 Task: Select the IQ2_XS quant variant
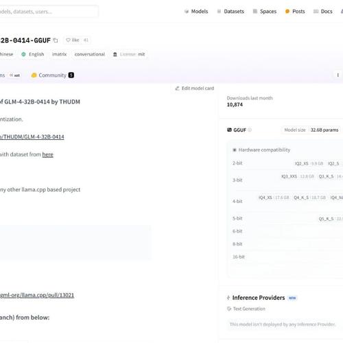309,163
